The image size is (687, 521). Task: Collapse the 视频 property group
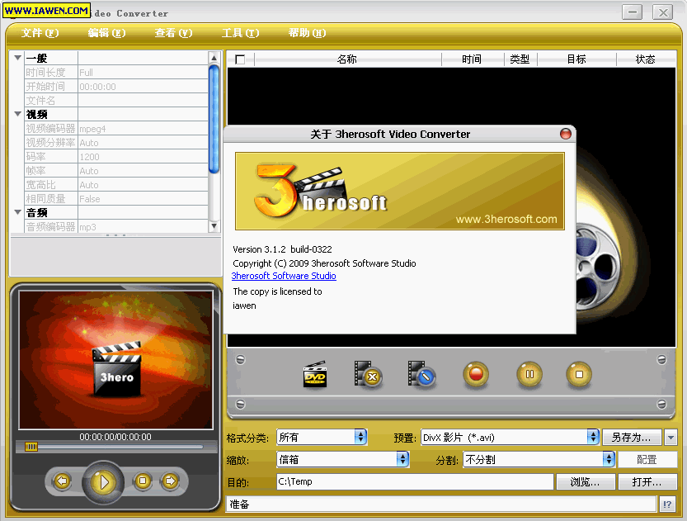[17, 114]
